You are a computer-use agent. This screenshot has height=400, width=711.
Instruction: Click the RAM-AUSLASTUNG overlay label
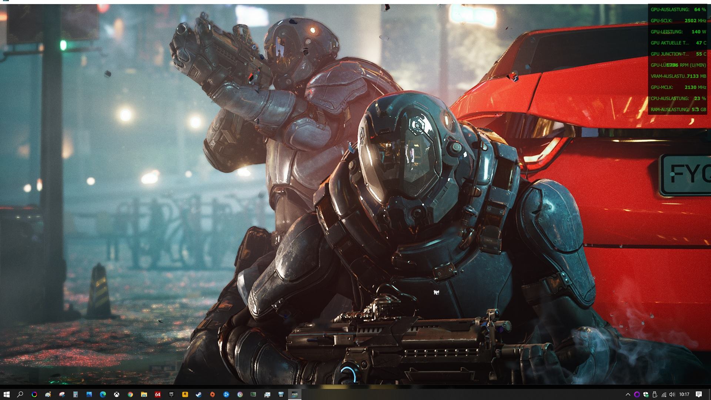(x=670, y=110)
